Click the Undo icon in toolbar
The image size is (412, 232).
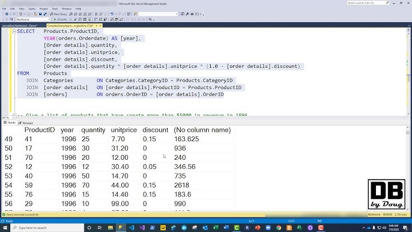pos(112,14)
